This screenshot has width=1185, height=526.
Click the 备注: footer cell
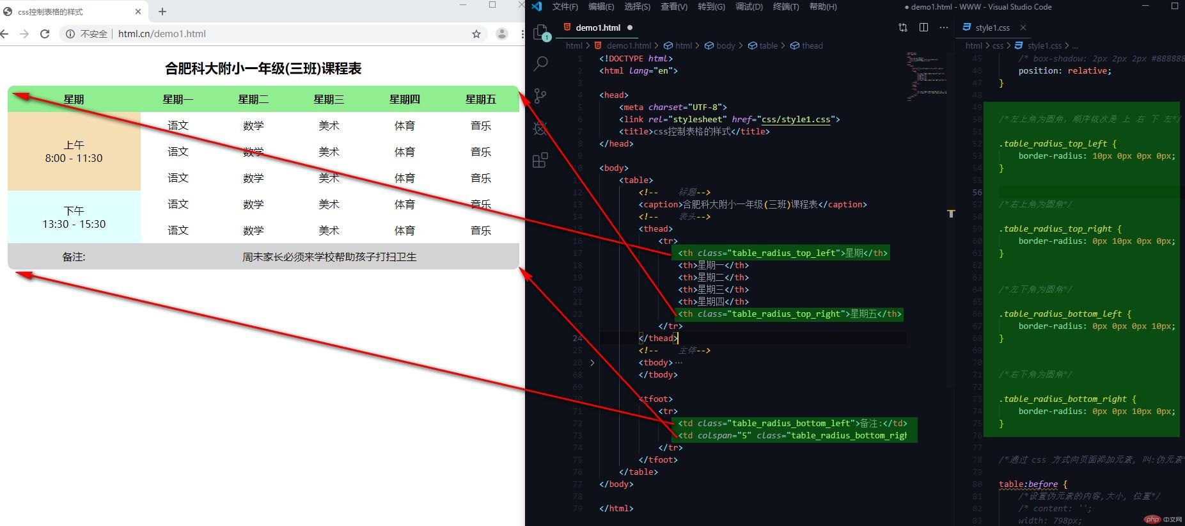[x=74, y=257]
